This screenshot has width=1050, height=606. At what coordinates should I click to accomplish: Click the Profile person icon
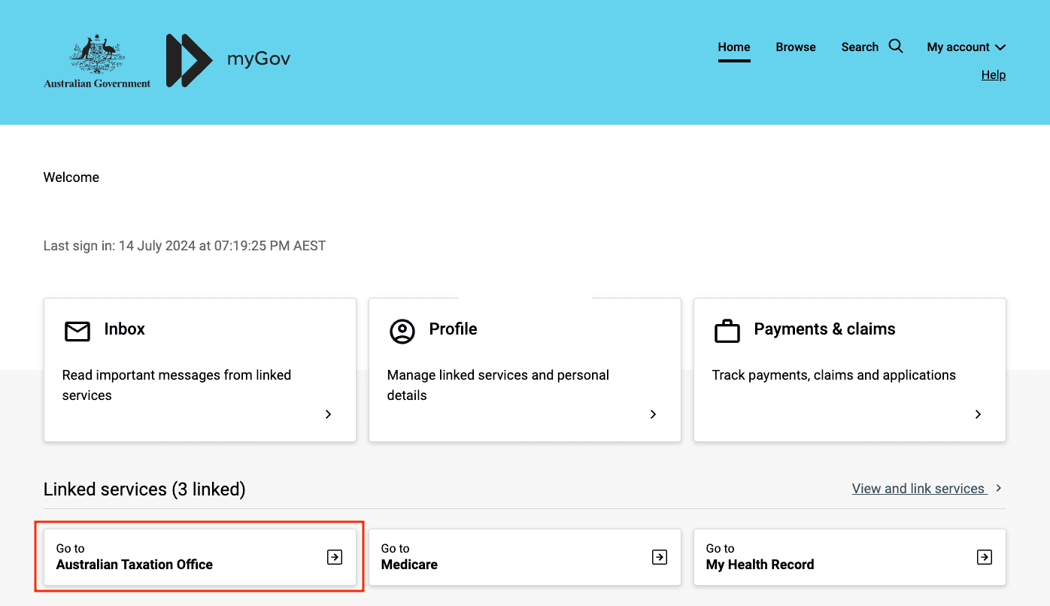[402, 331]
